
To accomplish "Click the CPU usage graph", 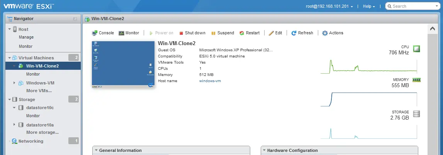I will [x=369, y=67].
